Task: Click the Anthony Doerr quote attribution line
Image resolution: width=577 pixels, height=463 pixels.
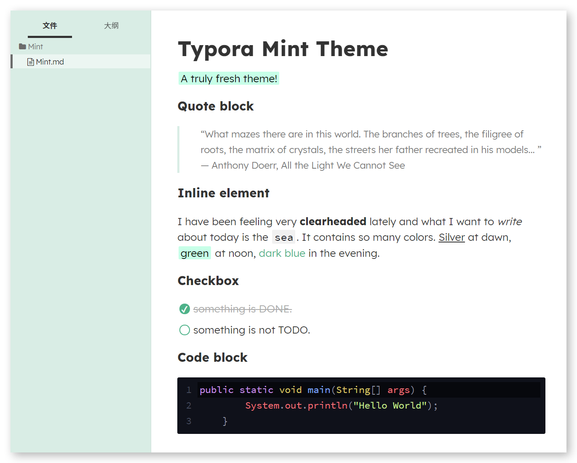Action: tap(303, 165)
